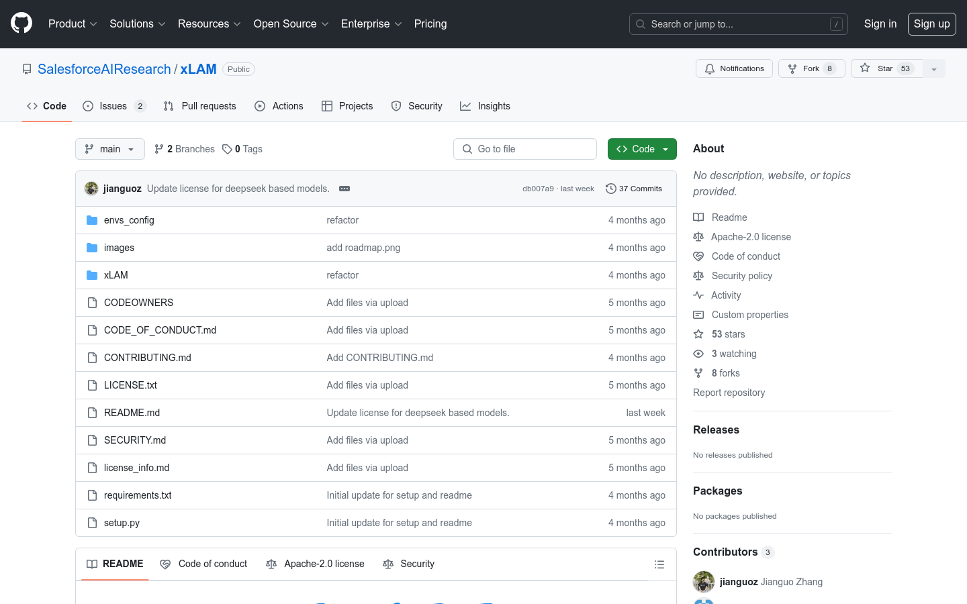Expand the Resources menu
Image resolution: width=967 pixels, height=604 pixels.
pyautogui.click(x=209, y=23)
